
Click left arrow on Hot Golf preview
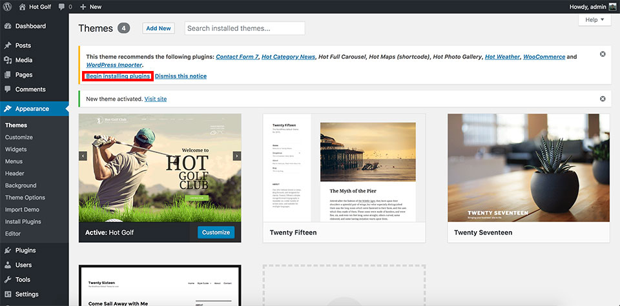coord(83,156)
